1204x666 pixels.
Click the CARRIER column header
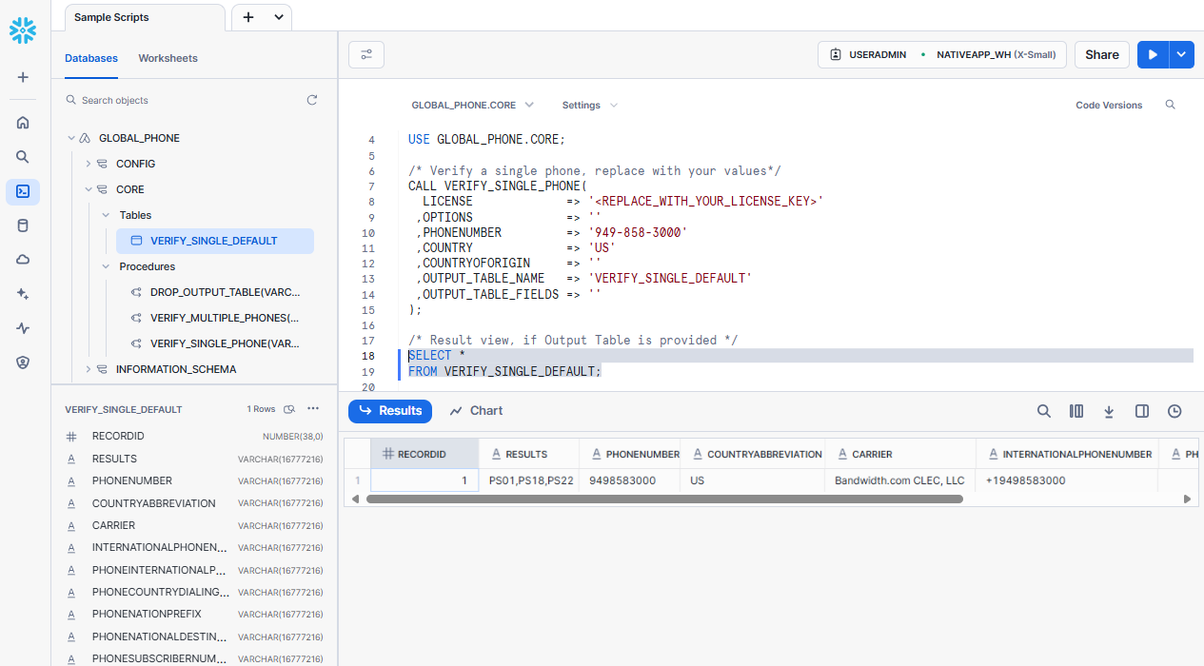click(900, 454)
